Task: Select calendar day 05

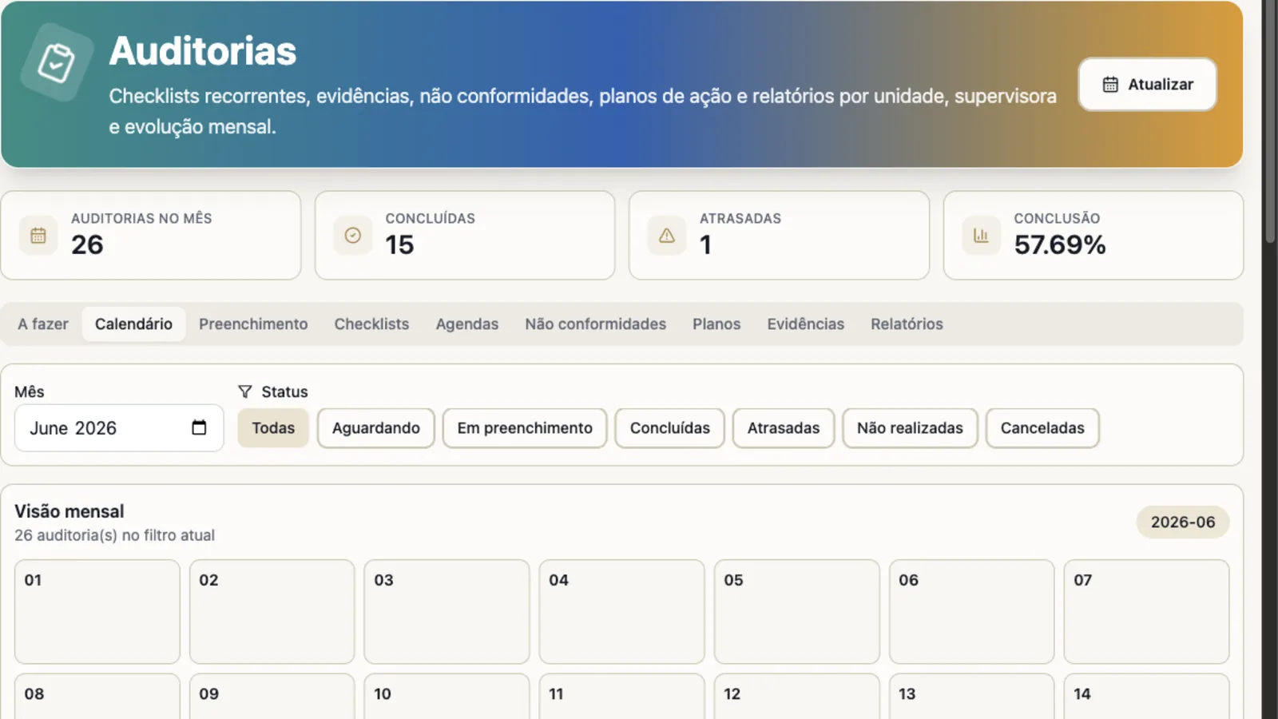Action: pyautogui.click(x=796, y=611)
